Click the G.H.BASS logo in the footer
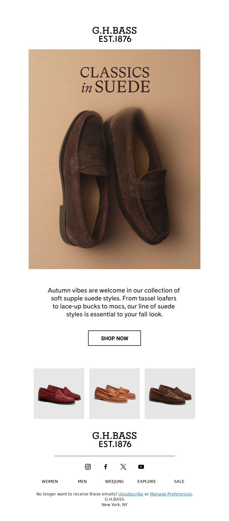229x521 pixels. pyautogui.click(x=114, y=440)
